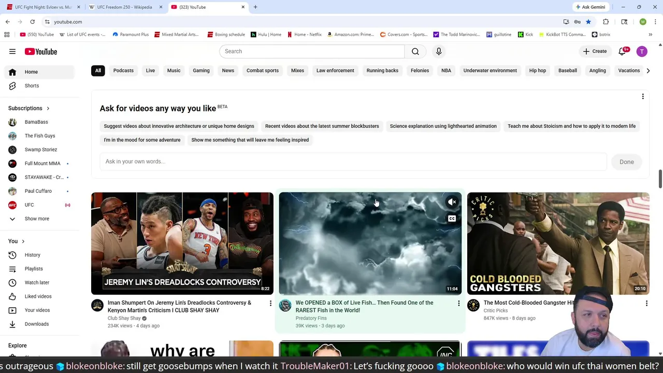Start voice search with microphone icon
Screen dimensions: 663x373
tap(439, 51)
